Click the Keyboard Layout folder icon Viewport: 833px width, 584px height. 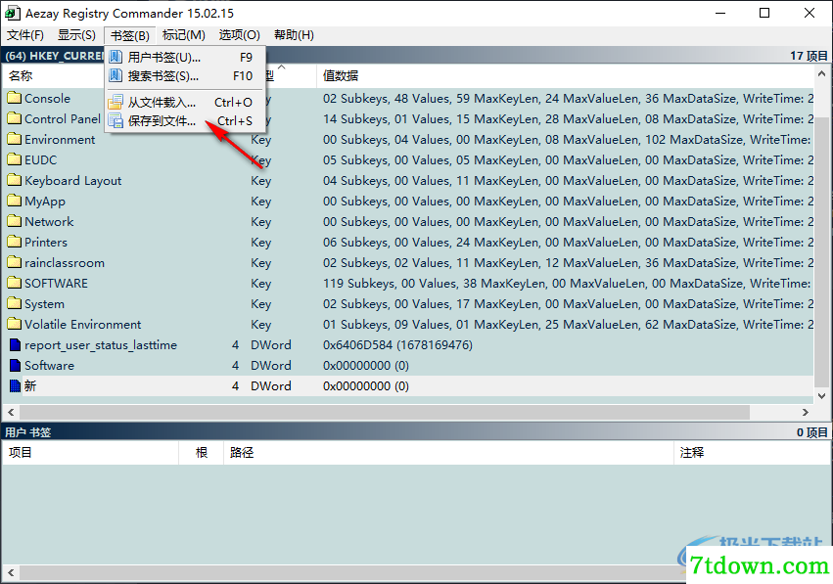click(15, 180)
